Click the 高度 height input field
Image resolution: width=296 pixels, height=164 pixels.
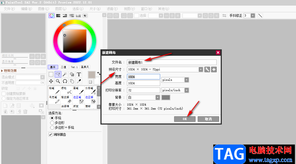144,83
